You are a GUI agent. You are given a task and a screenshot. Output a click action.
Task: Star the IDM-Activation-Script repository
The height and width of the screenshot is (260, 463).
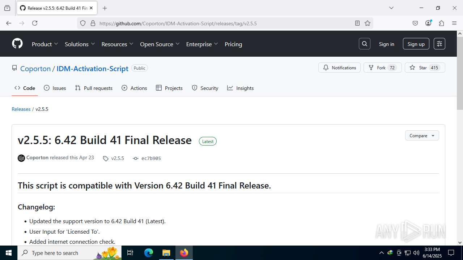click(425, 68)
